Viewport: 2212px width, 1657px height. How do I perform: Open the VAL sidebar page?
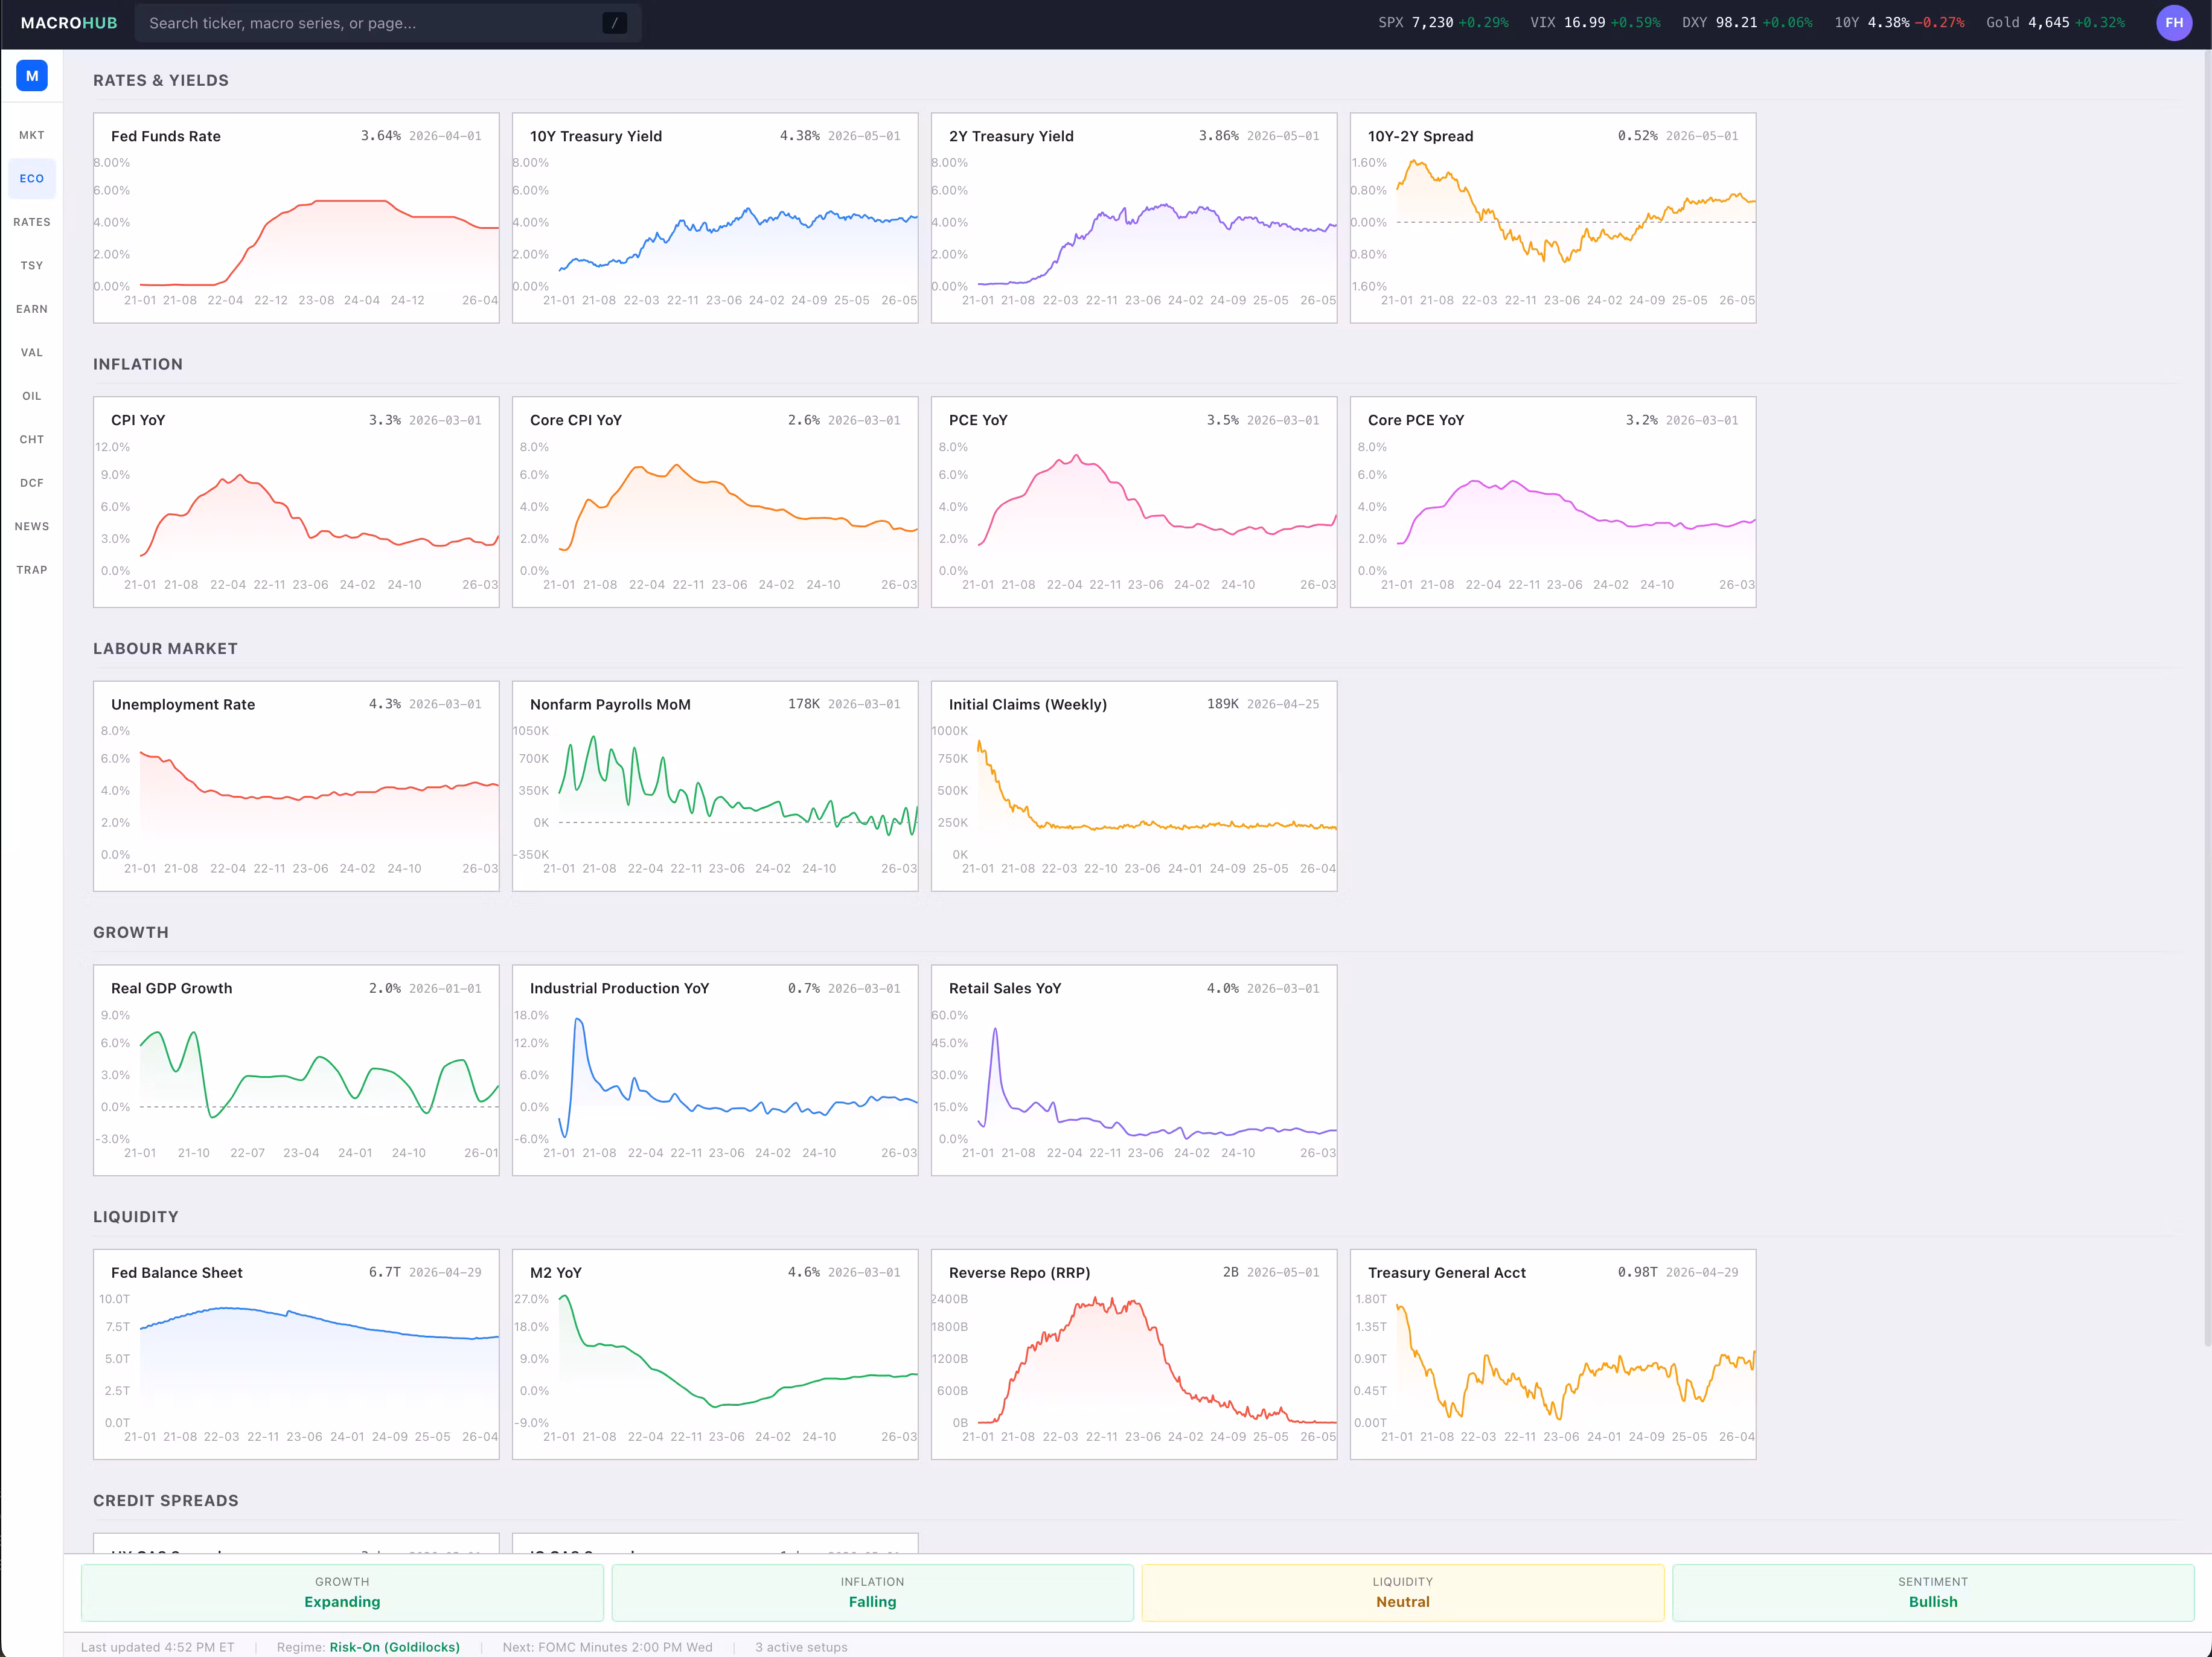pos(32,353)
